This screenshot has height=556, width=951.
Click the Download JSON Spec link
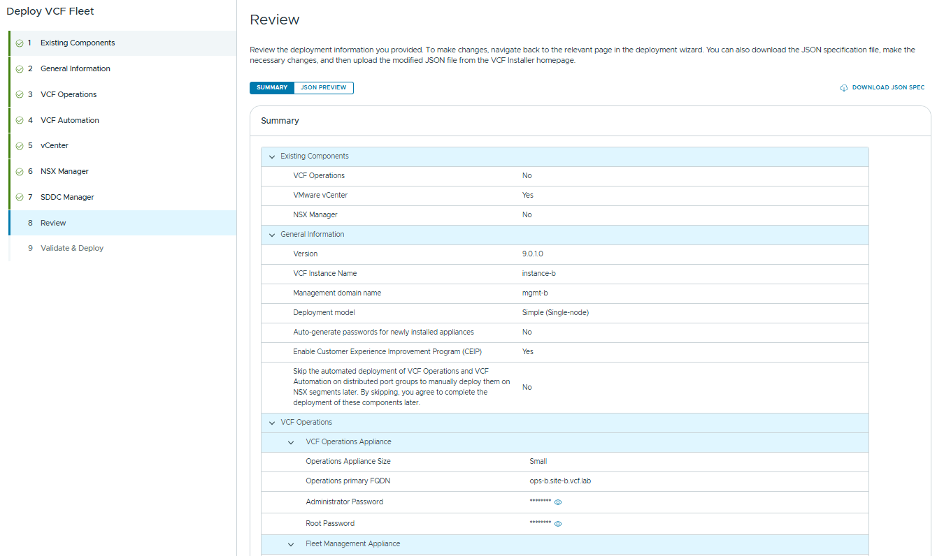tap(888, 88)
